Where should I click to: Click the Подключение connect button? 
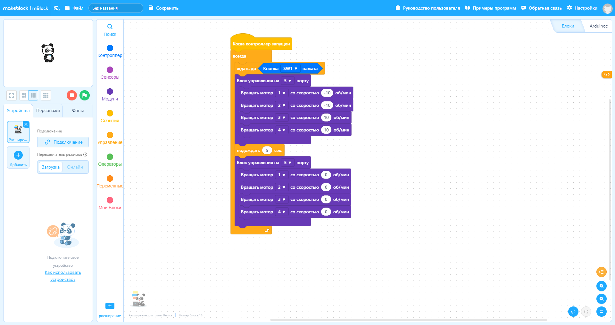(63, 142)
